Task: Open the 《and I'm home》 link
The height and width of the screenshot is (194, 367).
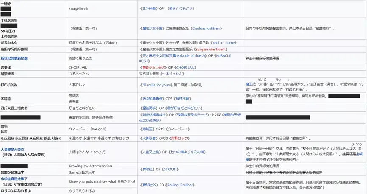Action: coord(224,43)
